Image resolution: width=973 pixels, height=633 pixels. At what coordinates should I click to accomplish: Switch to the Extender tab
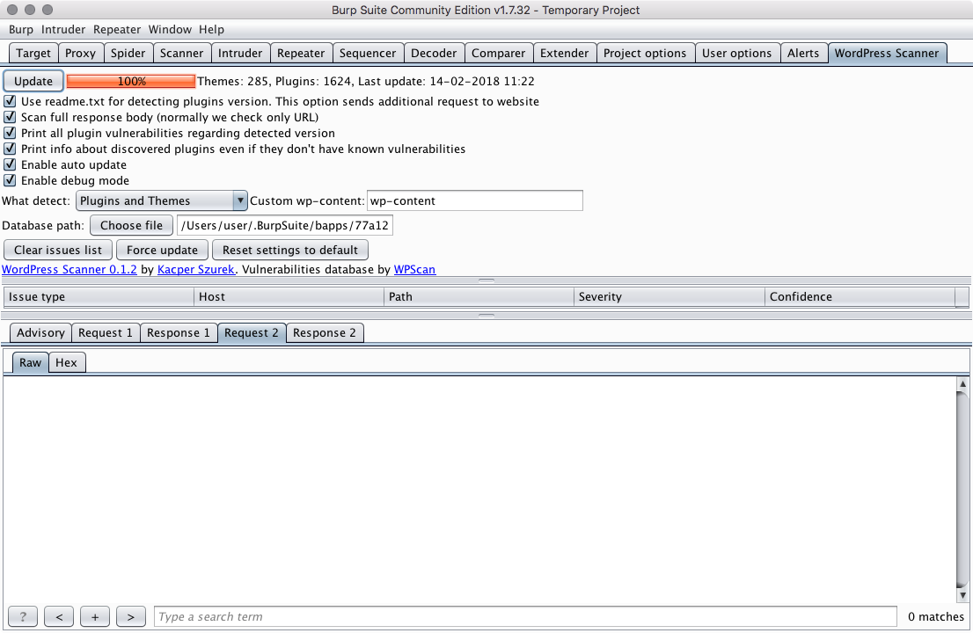(x=564, y=54)
